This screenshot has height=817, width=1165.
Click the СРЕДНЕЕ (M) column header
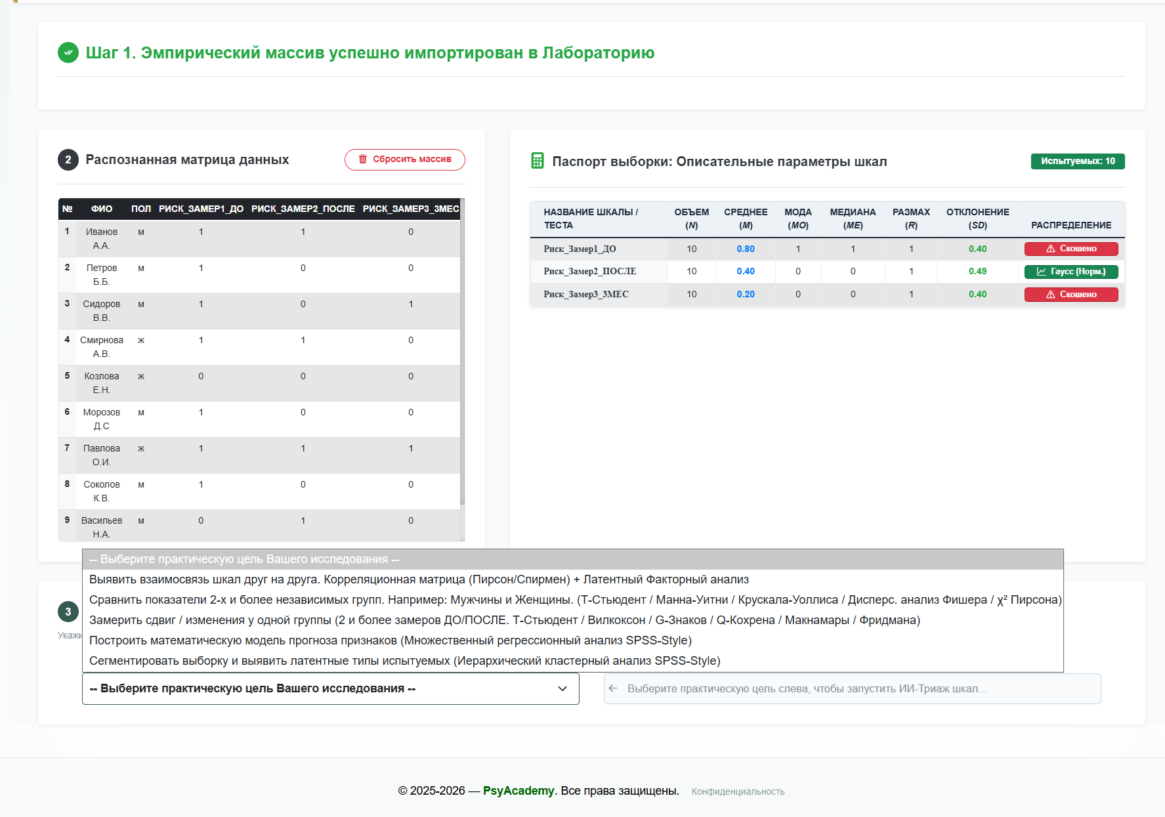[x=746, y=219]
